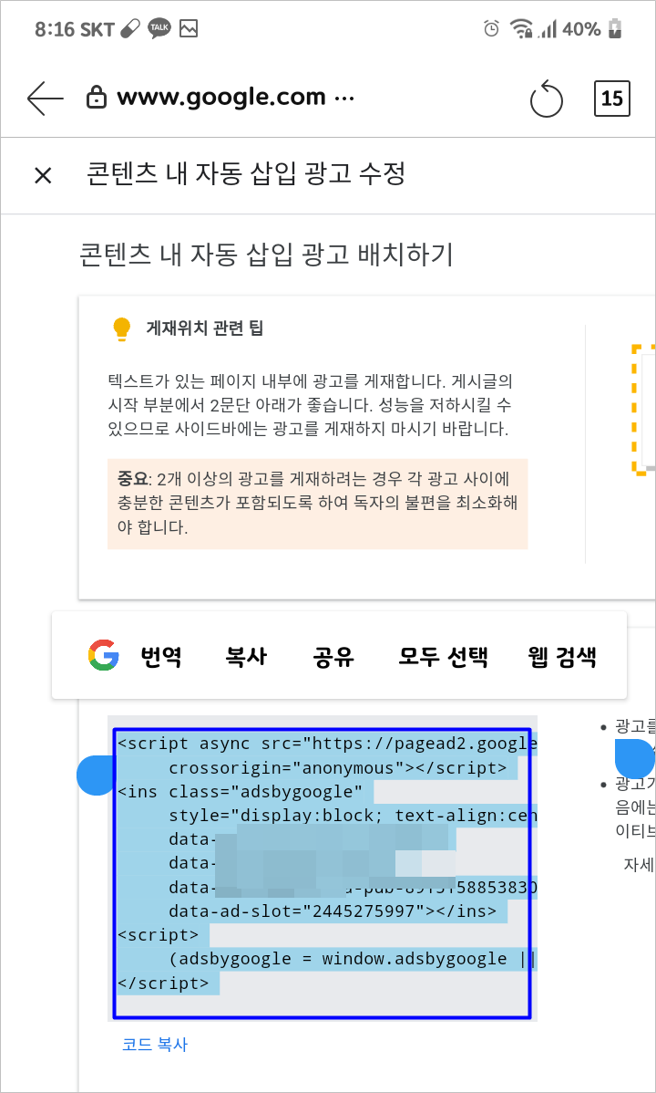Close the ad edit dialog with X
Screen dimensions: 656x1093
43,176
